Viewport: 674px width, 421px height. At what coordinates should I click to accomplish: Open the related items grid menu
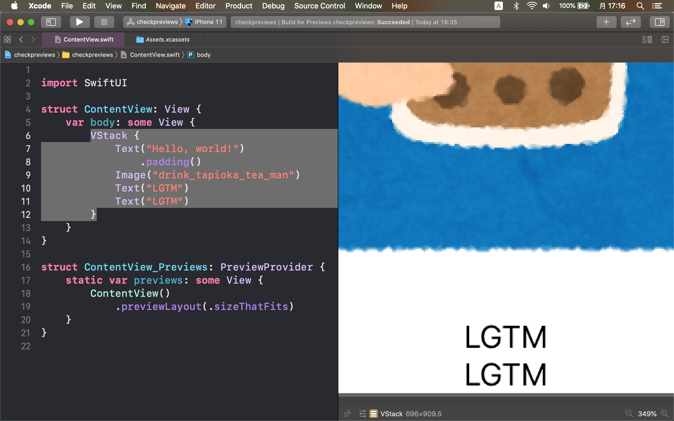pyautogui.click(x=8, y=39)
